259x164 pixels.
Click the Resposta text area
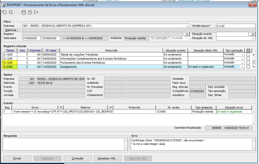63,144
